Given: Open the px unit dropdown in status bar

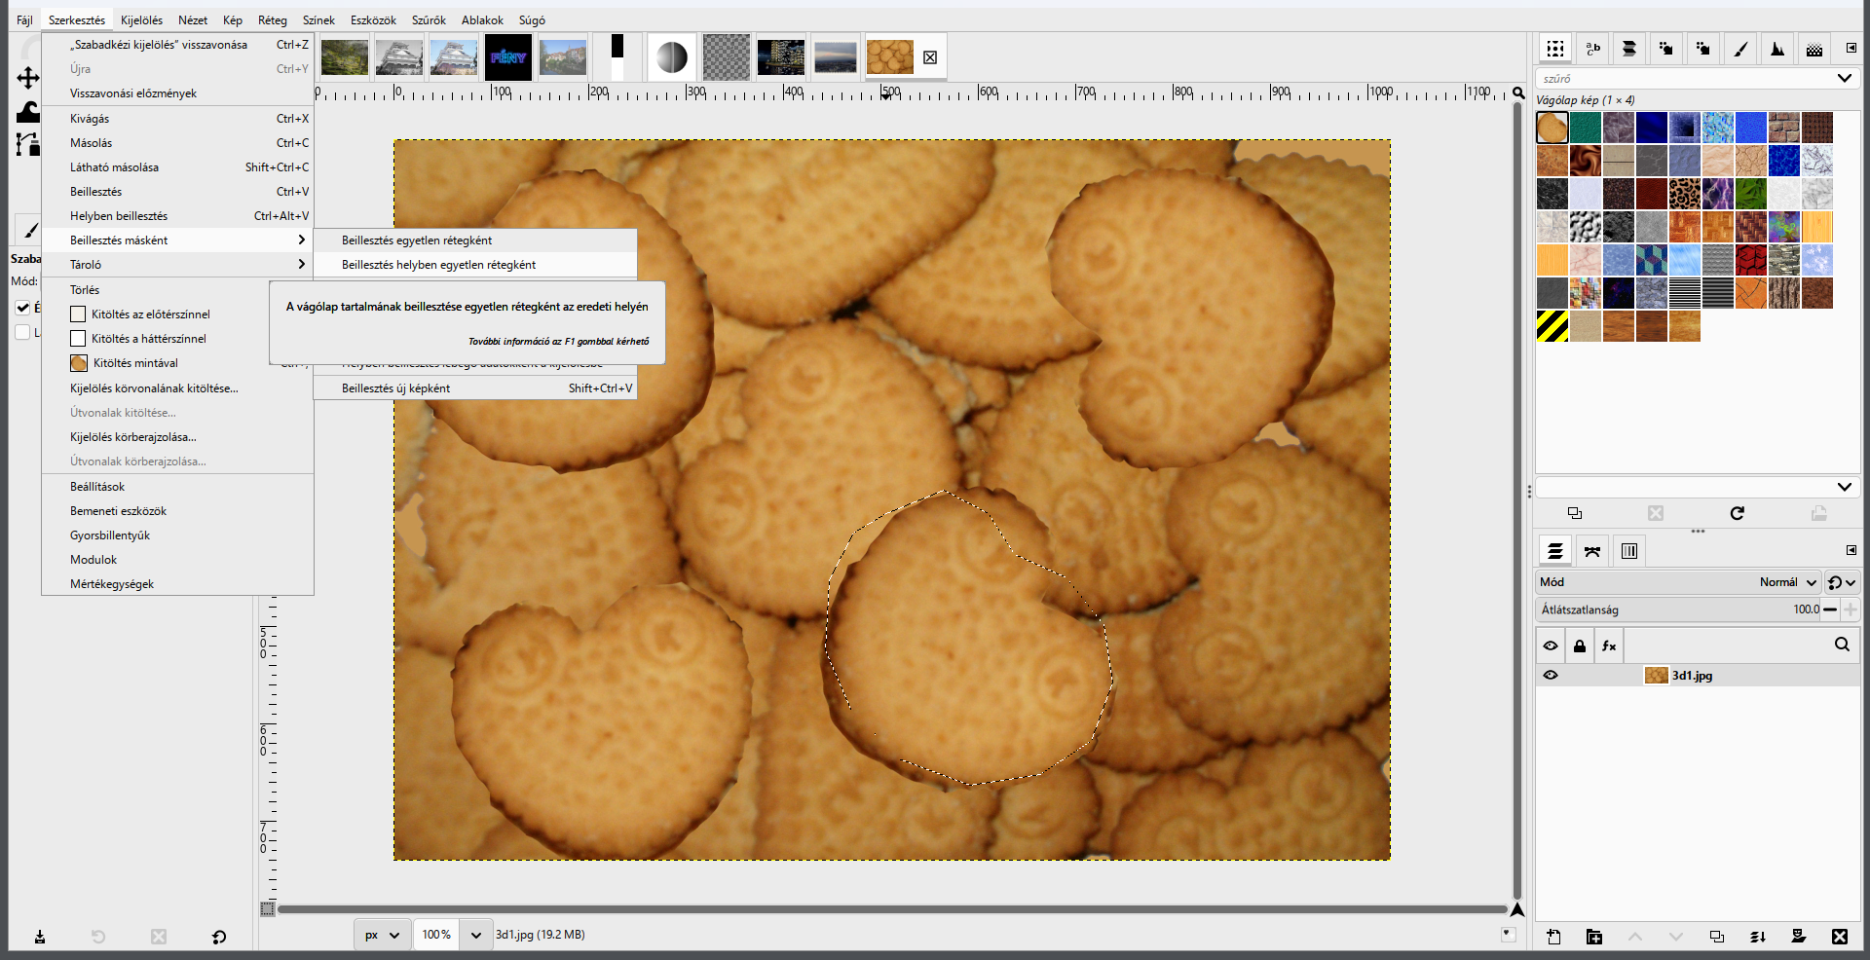Looking at the screenshot, I should pos(383,935).
